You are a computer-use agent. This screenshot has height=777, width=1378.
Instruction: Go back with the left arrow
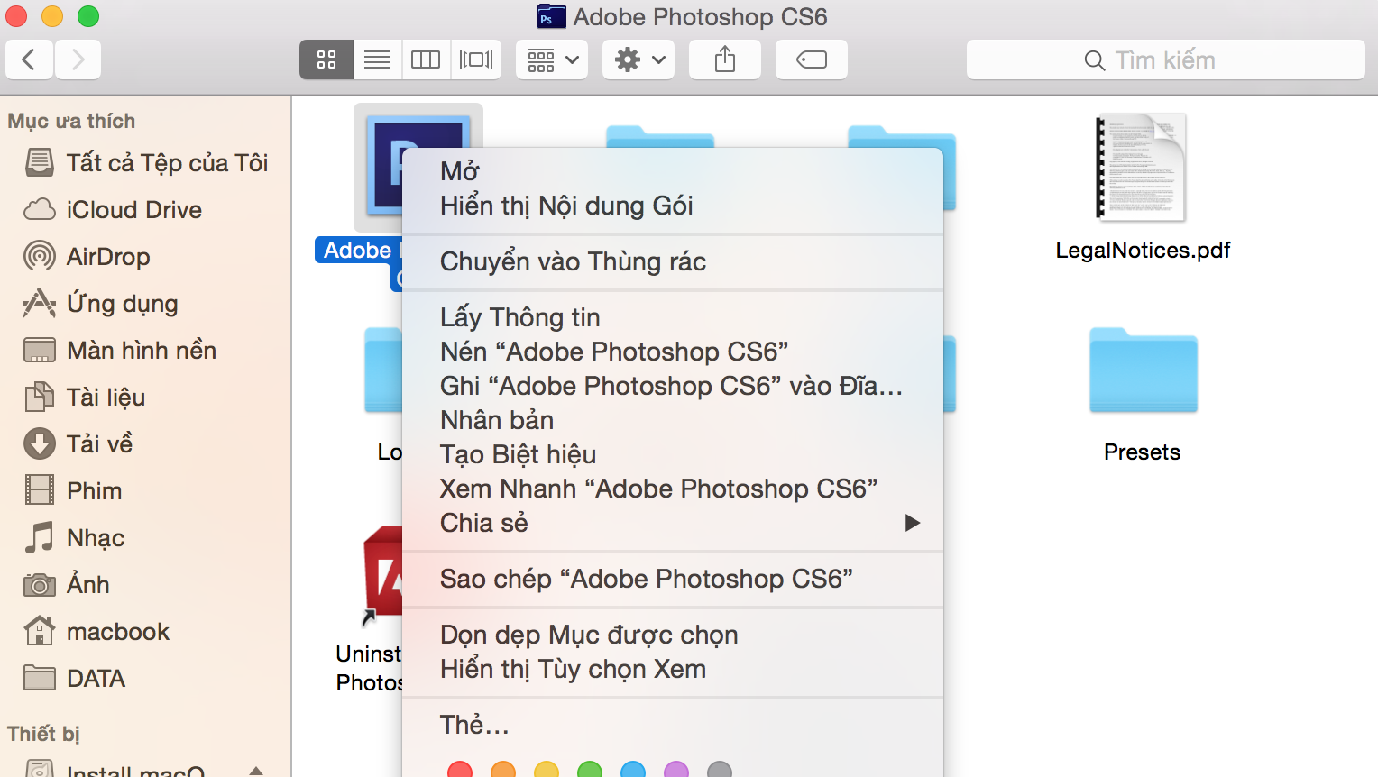(29, 59)
